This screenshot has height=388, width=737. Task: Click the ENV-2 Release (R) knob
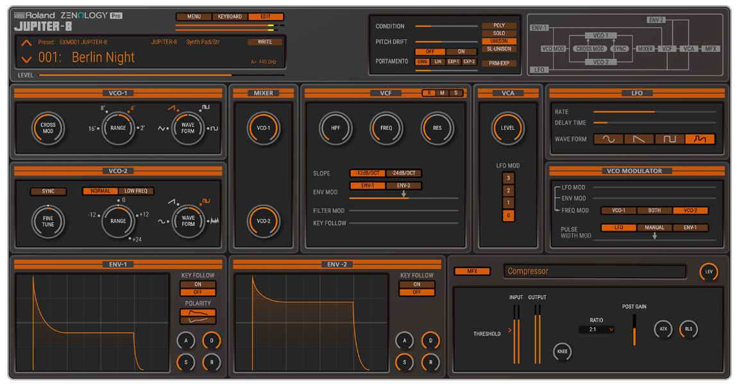coord(430,362)
